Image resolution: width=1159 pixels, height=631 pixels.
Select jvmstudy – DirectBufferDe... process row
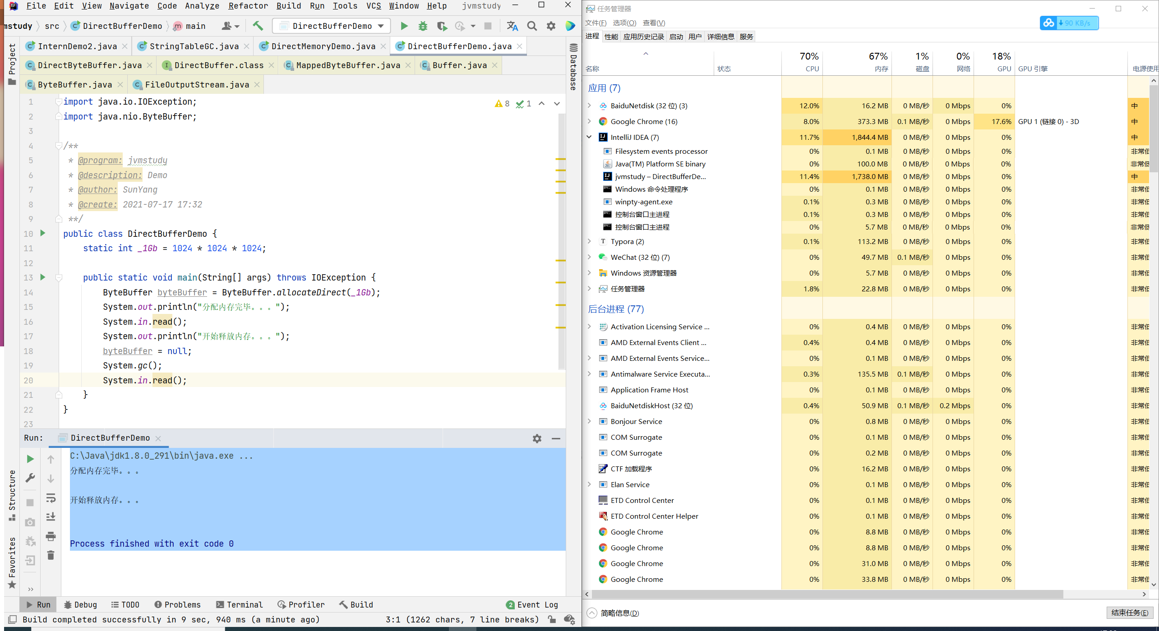coord(660,176)
